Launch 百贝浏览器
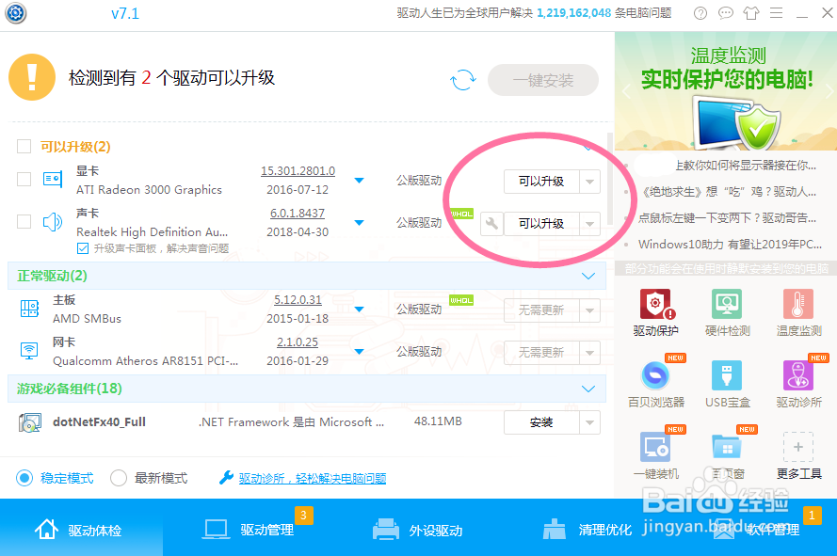The image size is (837, 556). (x=655, y=384)
